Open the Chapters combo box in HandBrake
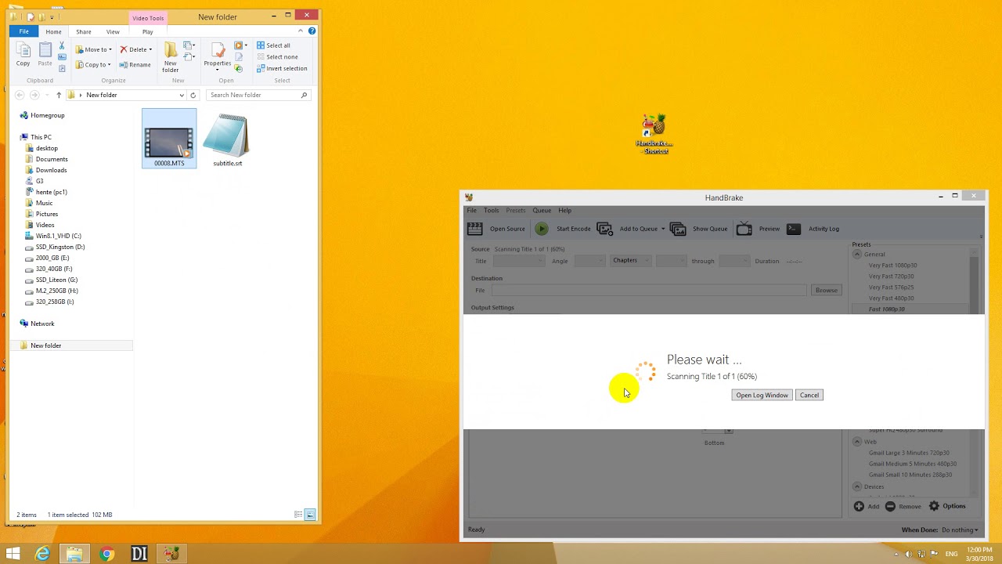This screenshot has width=1002, height=564. pos(630,260)
